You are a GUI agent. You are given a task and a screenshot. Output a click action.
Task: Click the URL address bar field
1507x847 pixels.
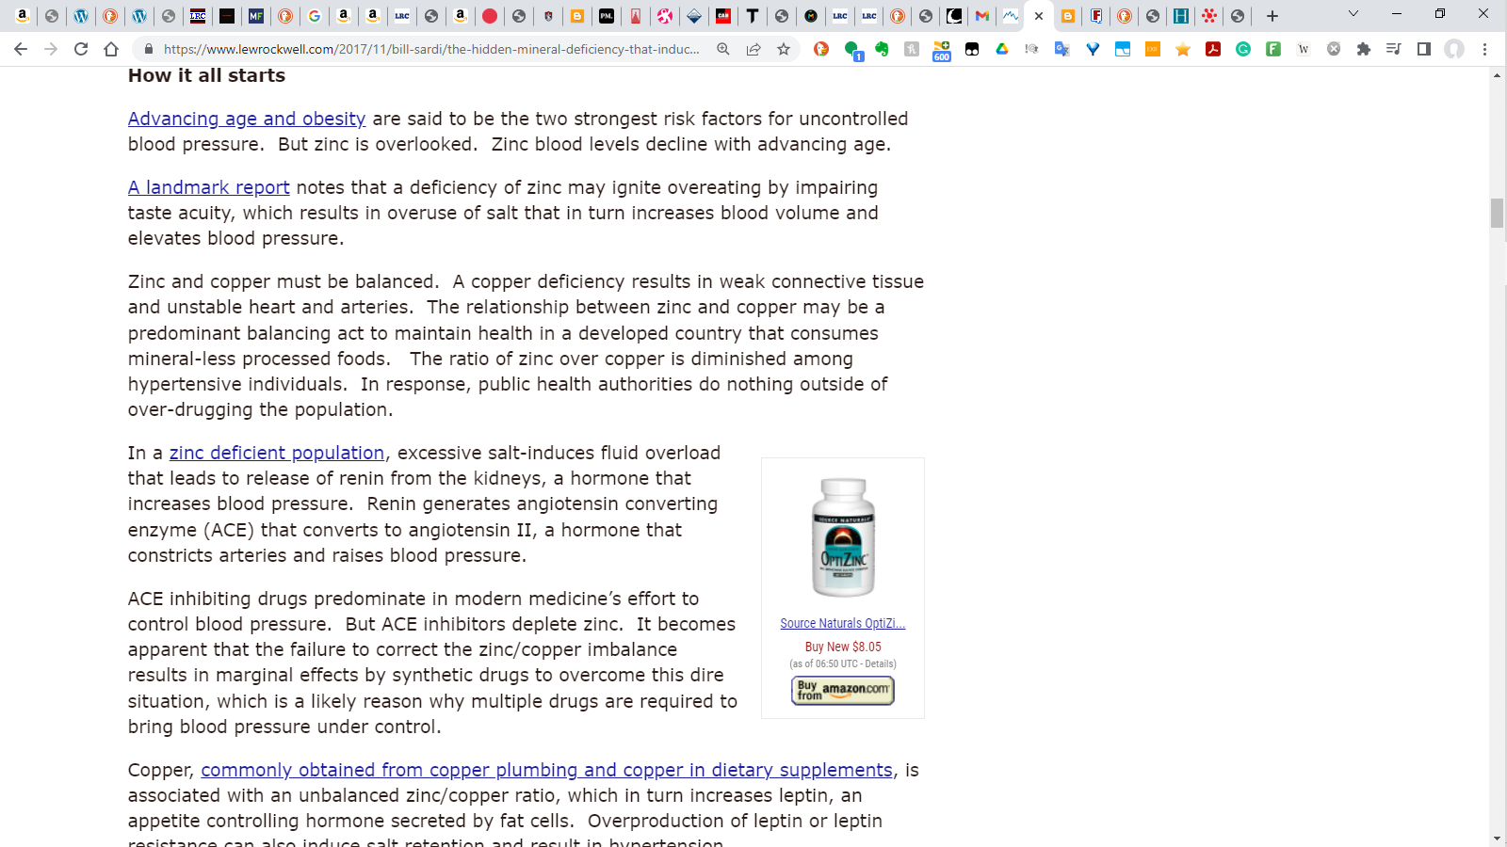[x=431, y=49]
